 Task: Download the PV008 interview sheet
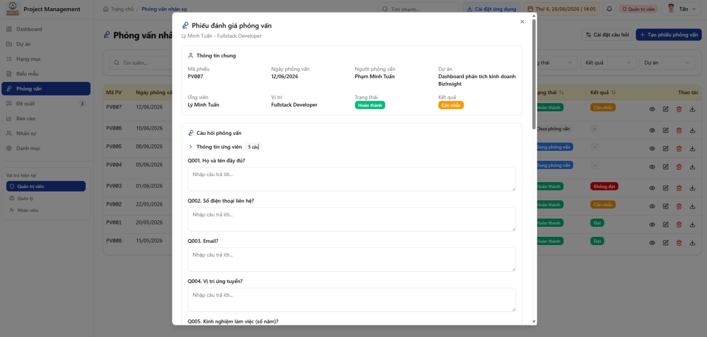click(692, 243)
